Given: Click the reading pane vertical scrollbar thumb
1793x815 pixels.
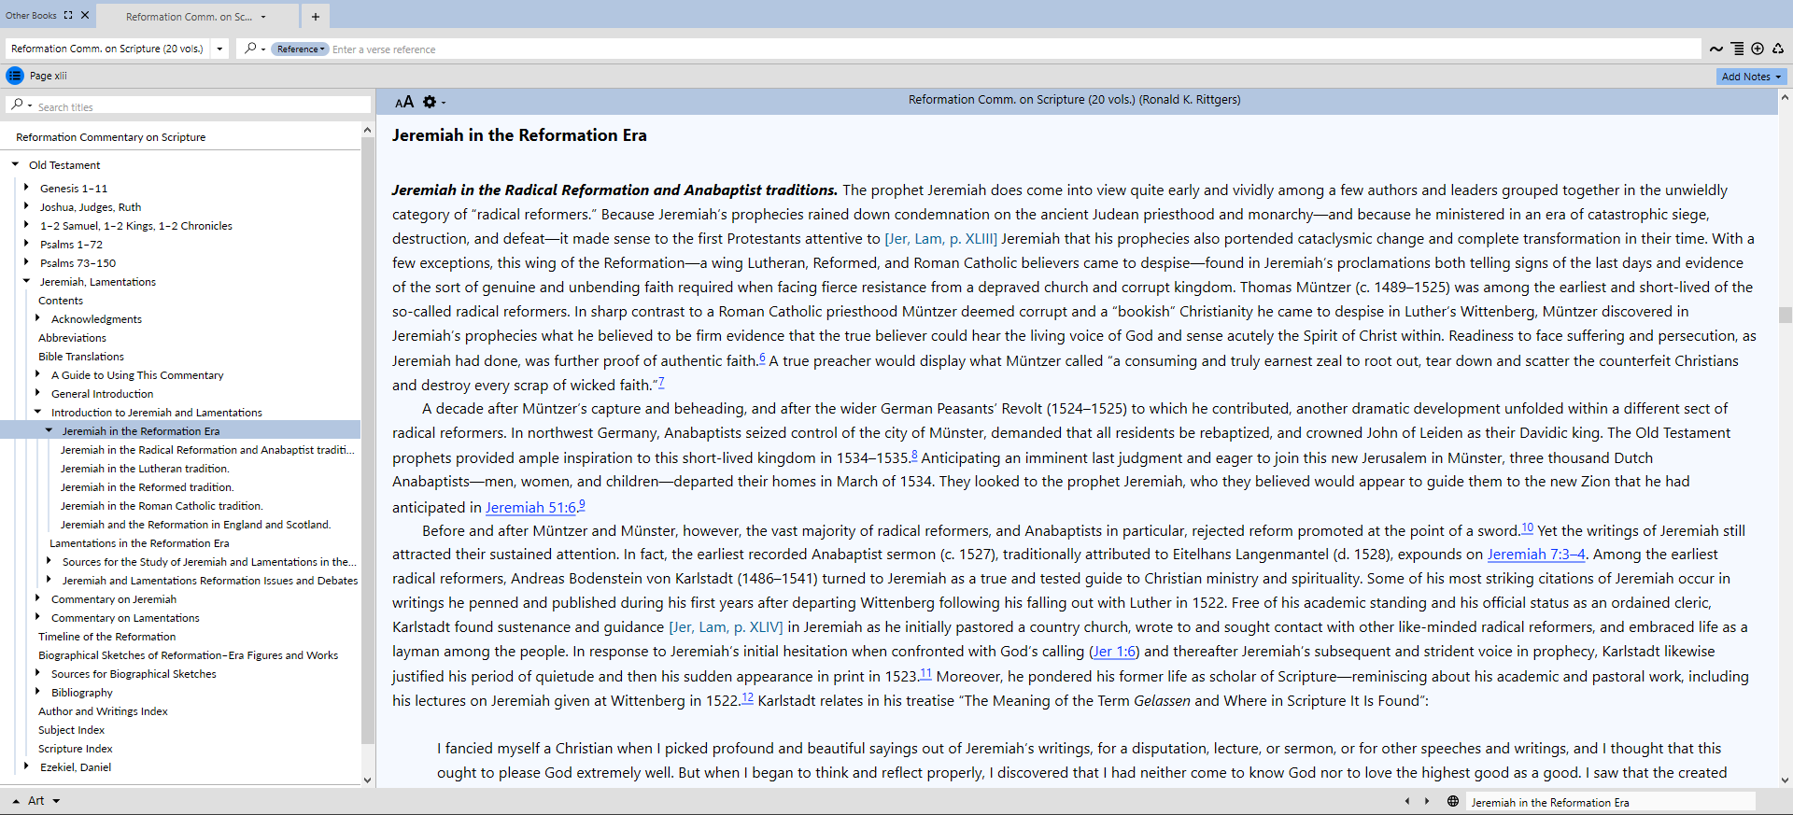Looking at the screenshot, I should pos(1785,316).
